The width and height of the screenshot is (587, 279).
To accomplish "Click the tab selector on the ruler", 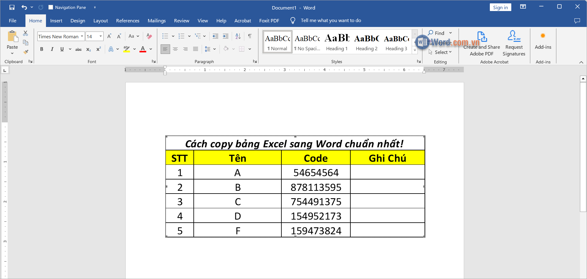I will tap(5, 70).
